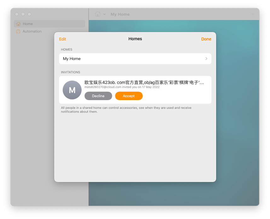
Task: Click the INVITATIONS section header
Action: [71, 72]
